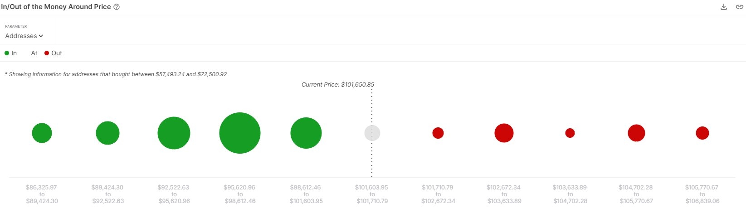The width and height of the screenshot is (746, 218).
Task: Click red bubble for $102,672.34 to $103,633.89
Action: pos(504,133)
